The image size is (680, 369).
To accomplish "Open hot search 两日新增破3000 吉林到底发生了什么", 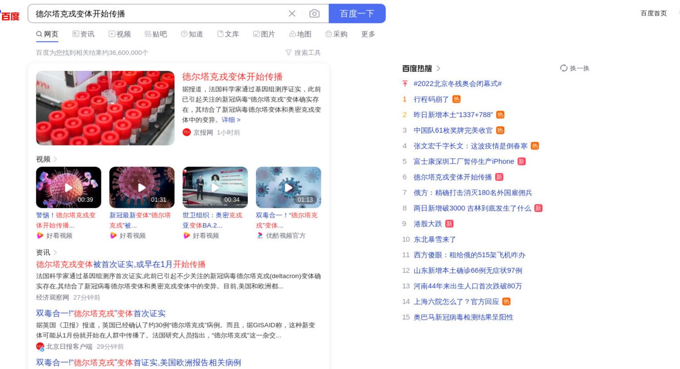I will 472,208.
